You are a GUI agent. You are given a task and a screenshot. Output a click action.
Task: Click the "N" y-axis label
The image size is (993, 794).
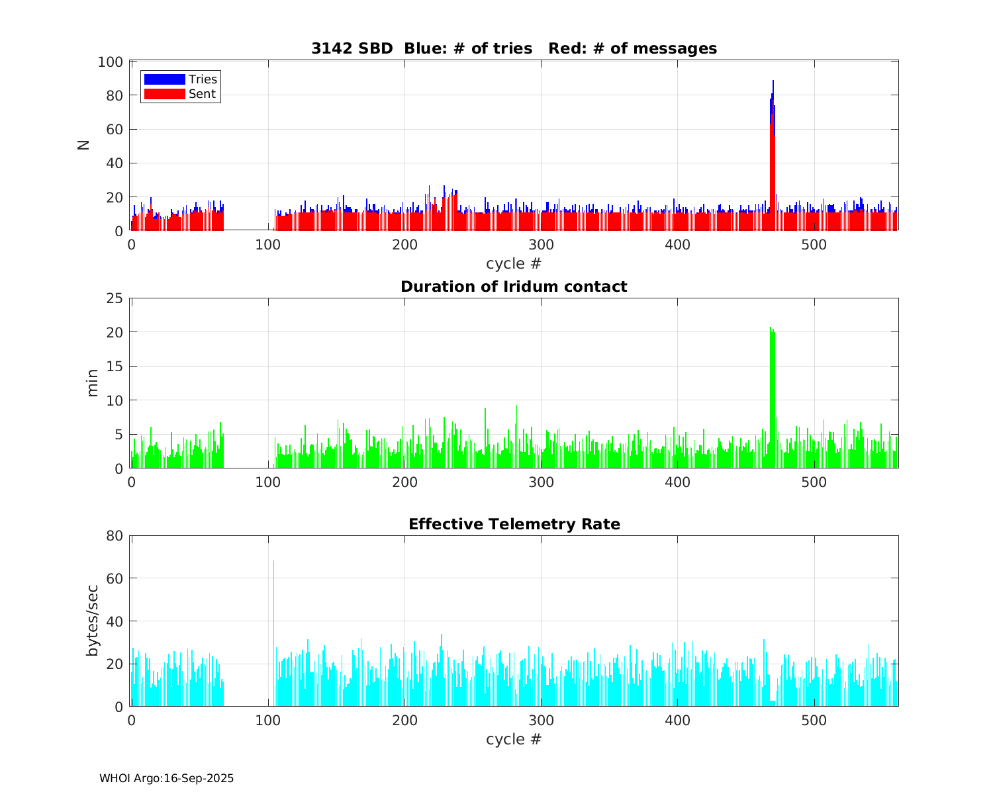(x=84, y=146)
